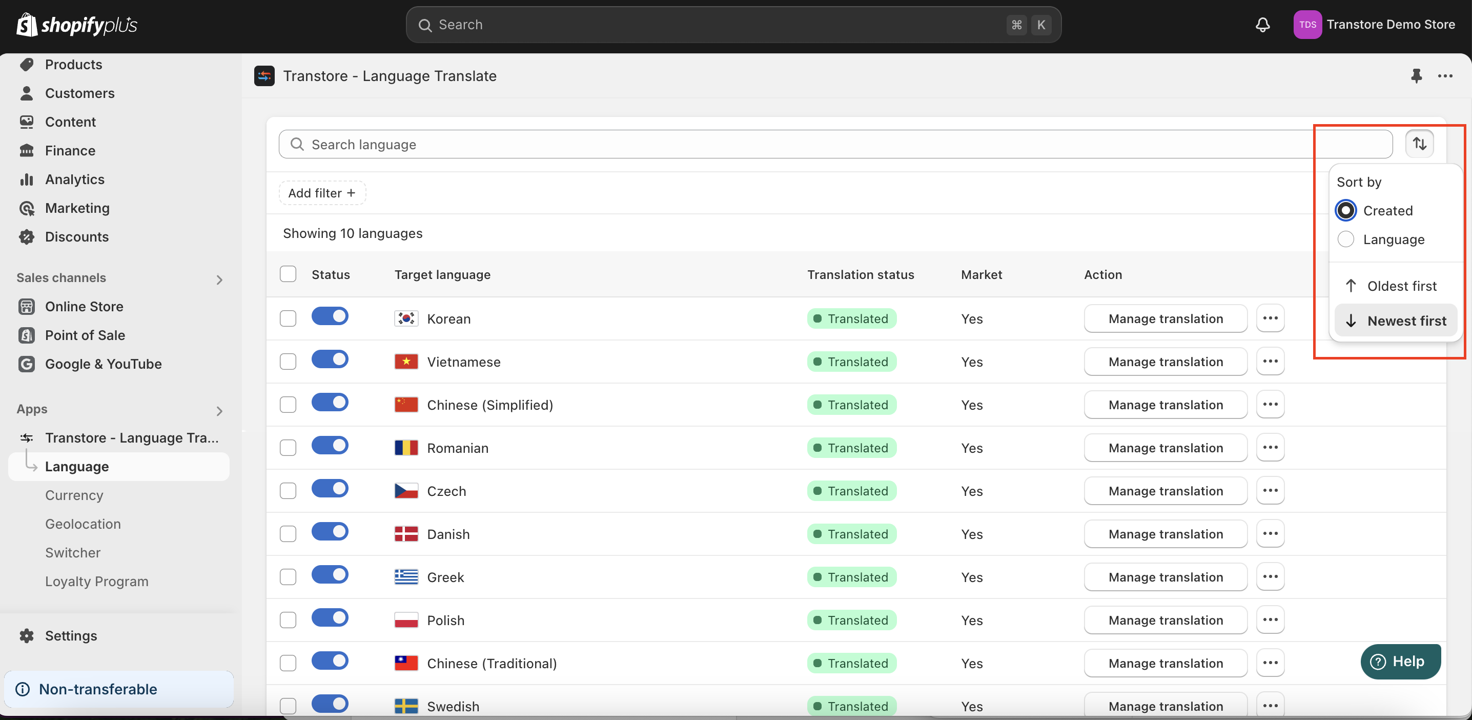Expand the Apps section chevron

tap(219, 411)
